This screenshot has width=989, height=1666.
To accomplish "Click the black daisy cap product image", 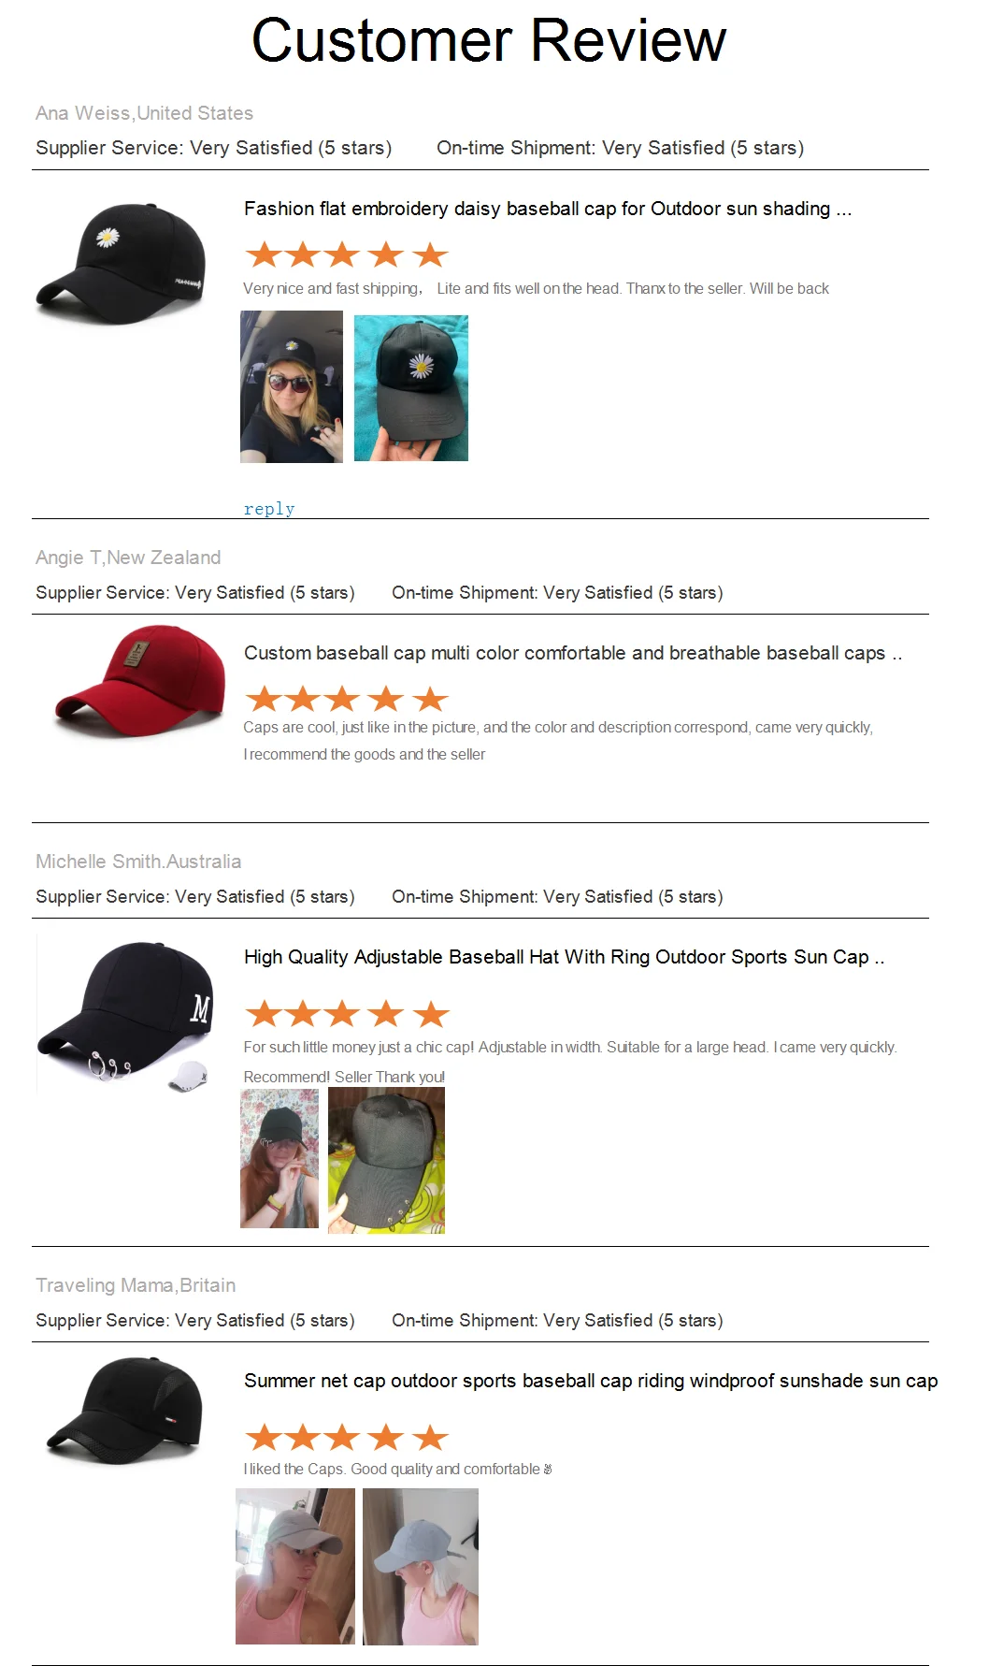I will 122,265.
